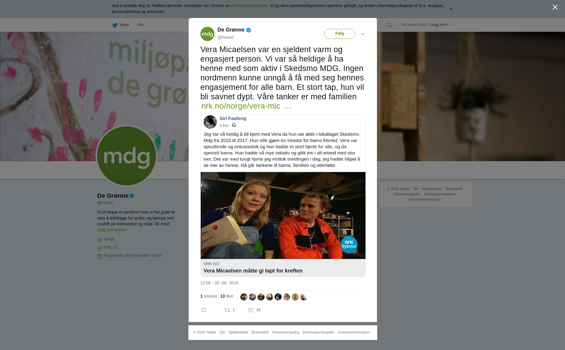Click the mdg avatar in tweet header
Viewport: 565px width, 350px height.
(x=207, y=34)
